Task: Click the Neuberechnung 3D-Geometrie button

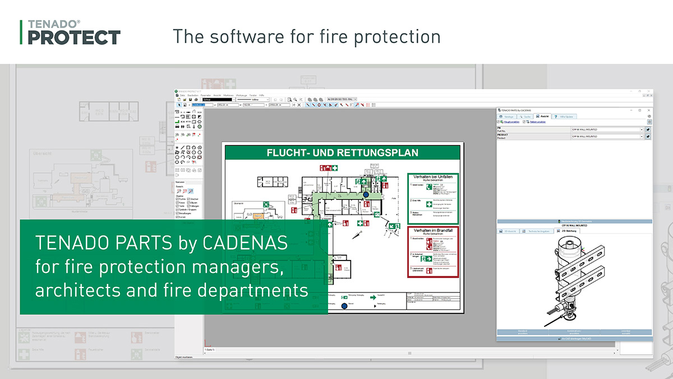Action: (x=574, y=222)
